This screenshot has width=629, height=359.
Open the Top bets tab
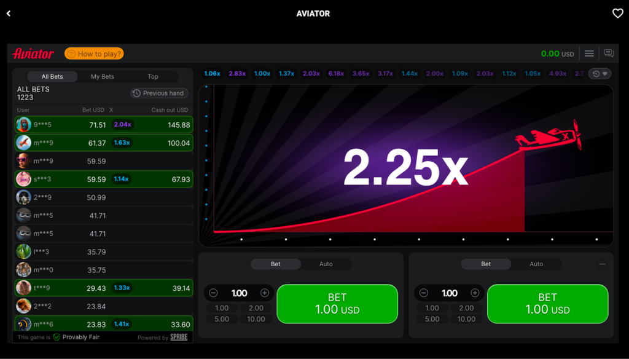click(152, 76)
